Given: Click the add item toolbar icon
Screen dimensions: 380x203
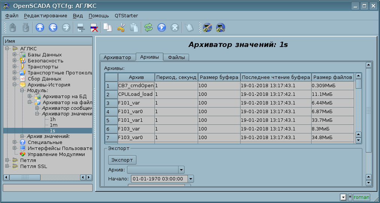Looking at the screenshot, I should [x=80, y=27].
